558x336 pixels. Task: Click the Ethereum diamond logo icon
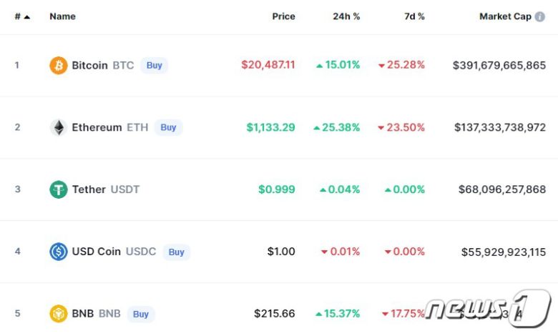tap(59, 128)
